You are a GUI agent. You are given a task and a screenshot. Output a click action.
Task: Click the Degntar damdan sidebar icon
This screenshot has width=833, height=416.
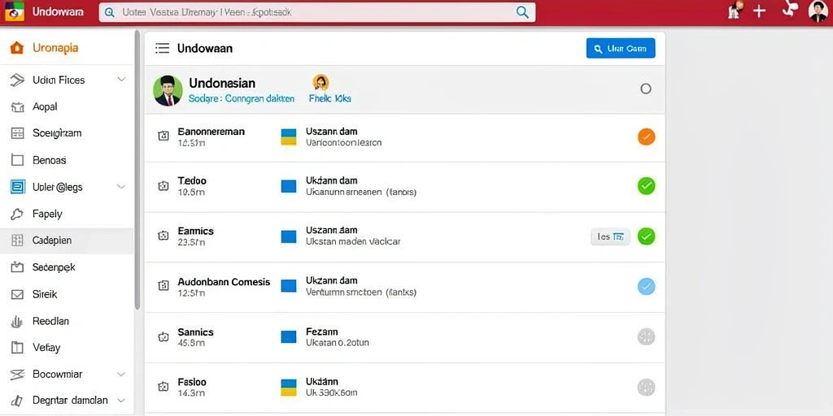[x=17, y=401]
